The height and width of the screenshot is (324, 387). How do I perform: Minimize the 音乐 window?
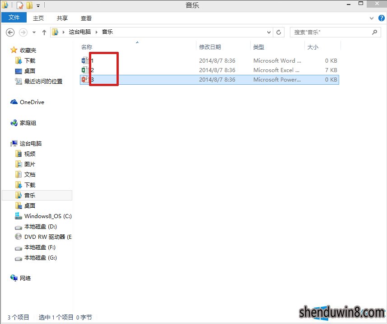[349, 4]
